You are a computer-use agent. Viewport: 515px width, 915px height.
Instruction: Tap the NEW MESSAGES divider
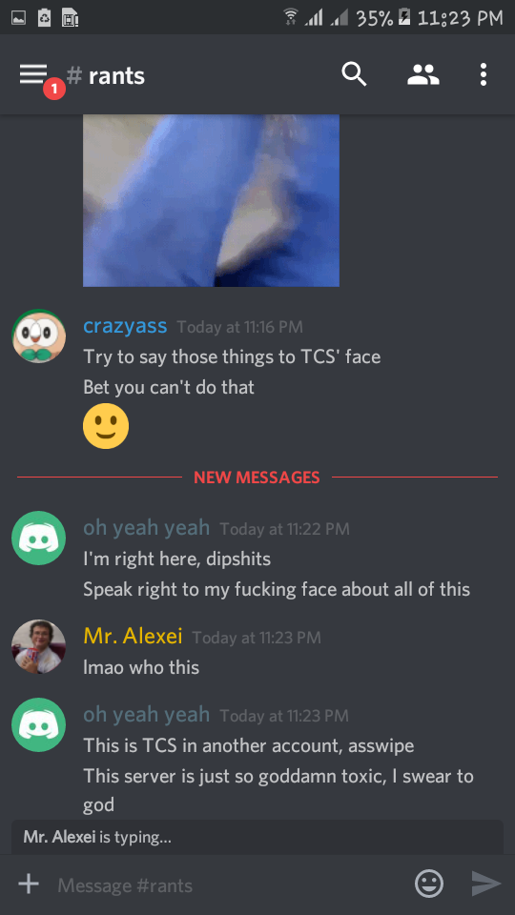pos(257,478)
